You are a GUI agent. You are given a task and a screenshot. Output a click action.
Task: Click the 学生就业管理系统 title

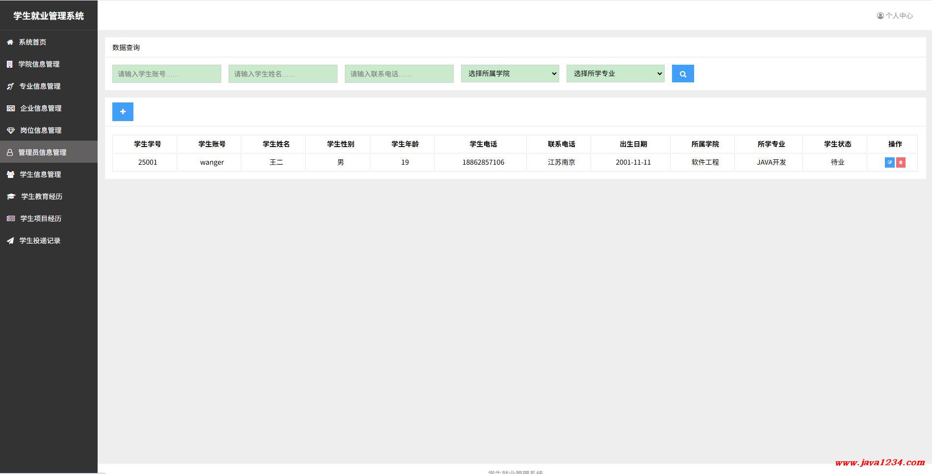[49, 16]
